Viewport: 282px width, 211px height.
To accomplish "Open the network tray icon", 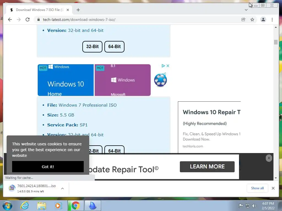I will (x=248, y=206).
